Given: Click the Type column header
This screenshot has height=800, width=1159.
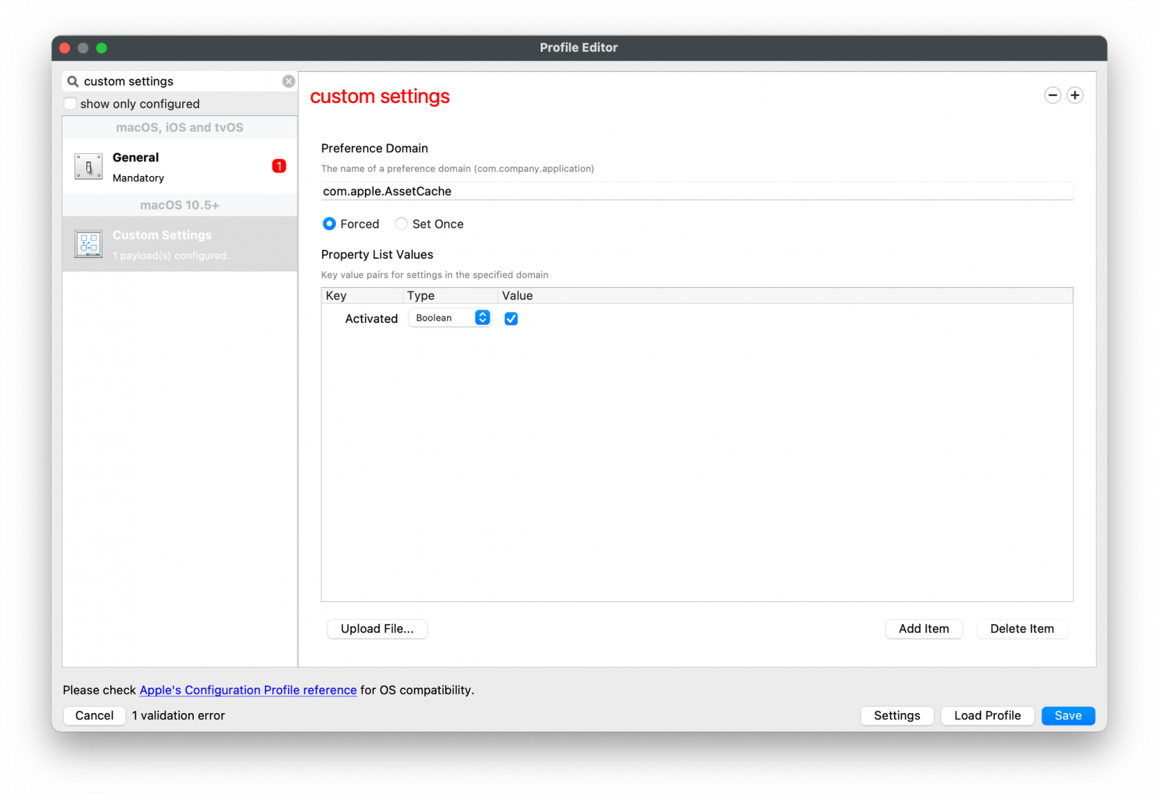Looking at the screenshot, I should 450,295.
